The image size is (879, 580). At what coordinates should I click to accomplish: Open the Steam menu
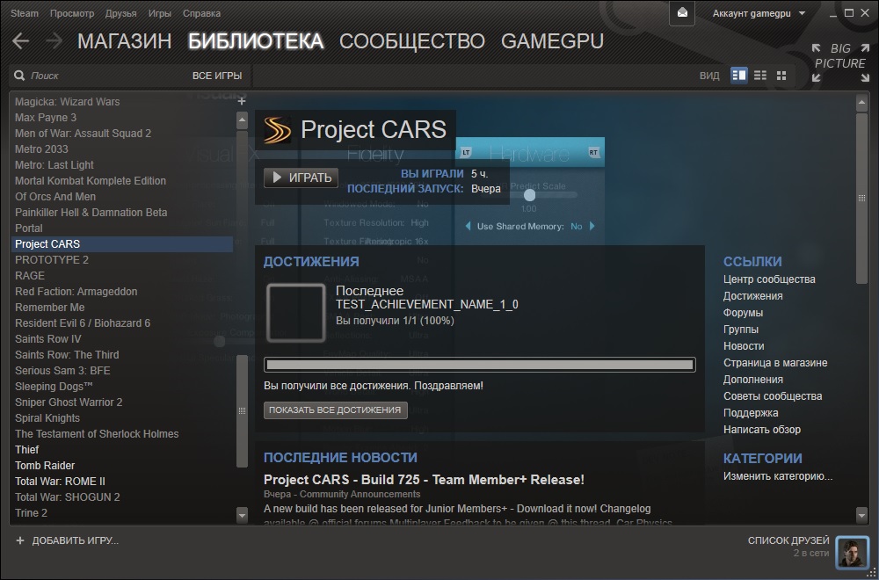[x=25, y=13]
